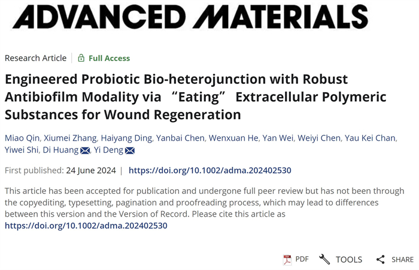
Task: Open DOI link beside First published date
Action: click(x=209, y=171)
